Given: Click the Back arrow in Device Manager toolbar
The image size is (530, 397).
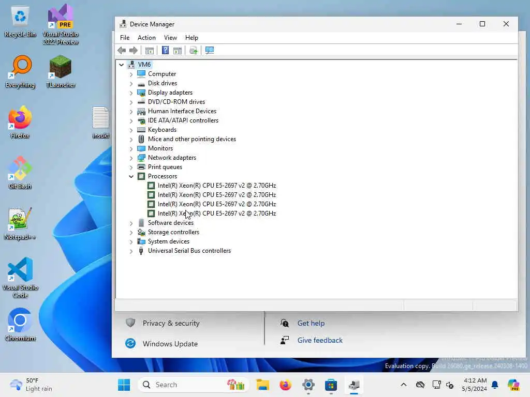Looking at the screenshot, I should point(122,50).
